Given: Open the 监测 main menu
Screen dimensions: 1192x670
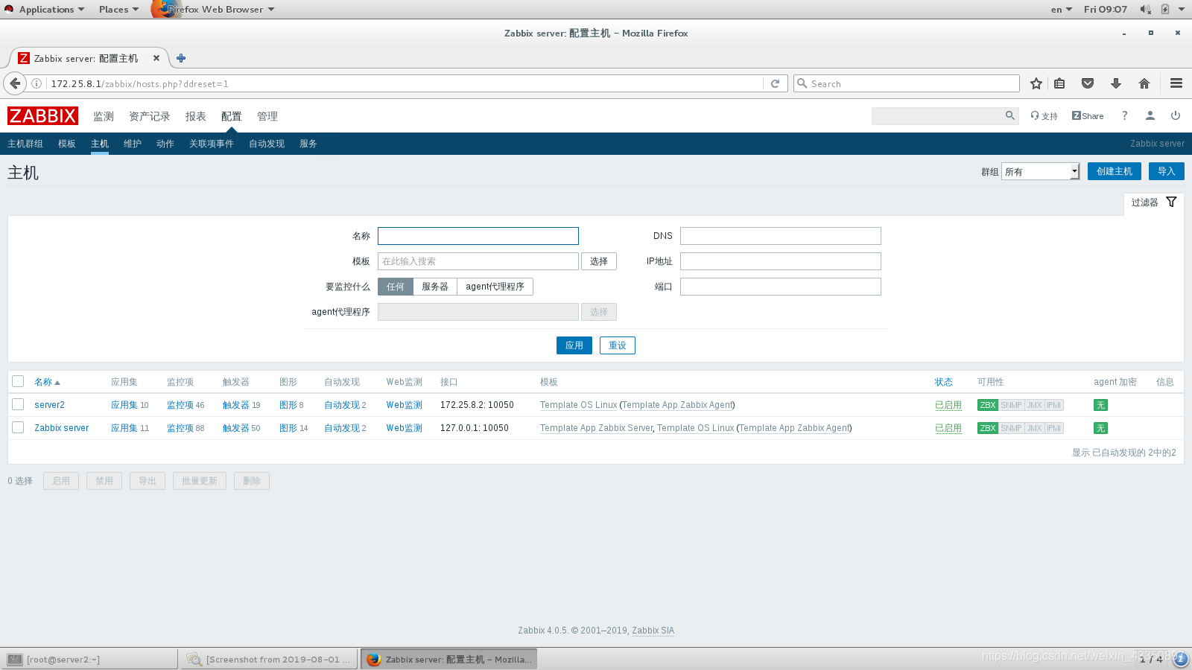Looking at the screenshot, I should pos(104,116).
